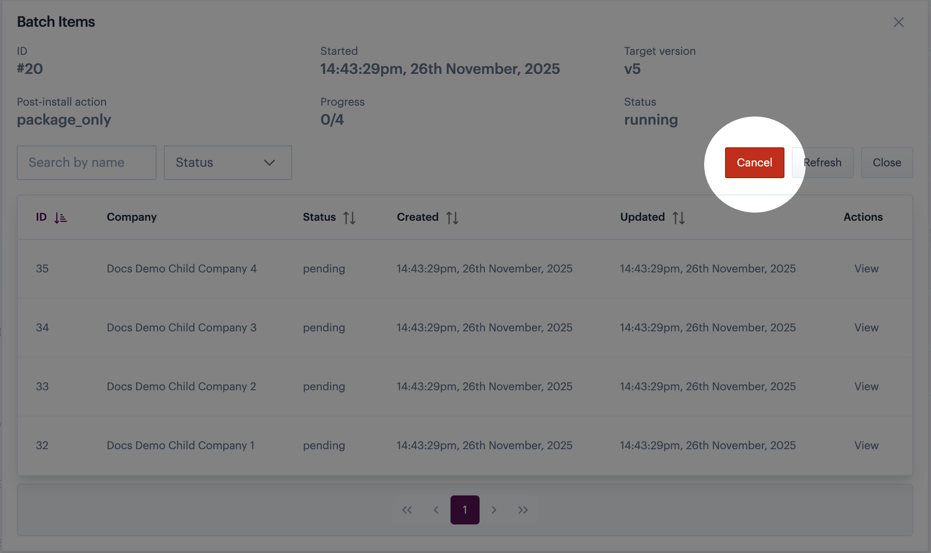Sort the table by ID column icon
Image resolution: width=931 pixels, height=553 pixels.
tap(60, 218)
